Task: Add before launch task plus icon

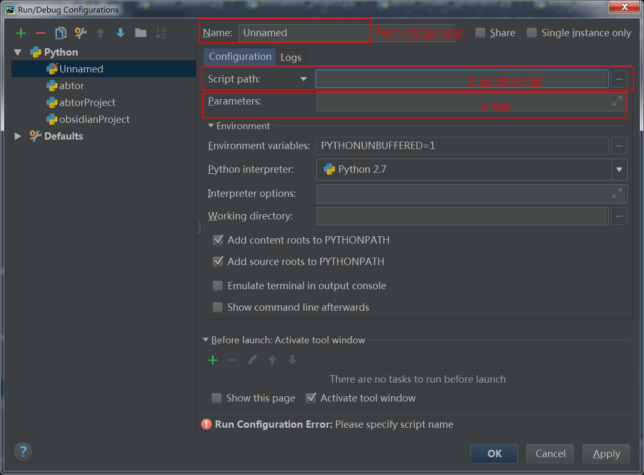Action: coord(213,360)
